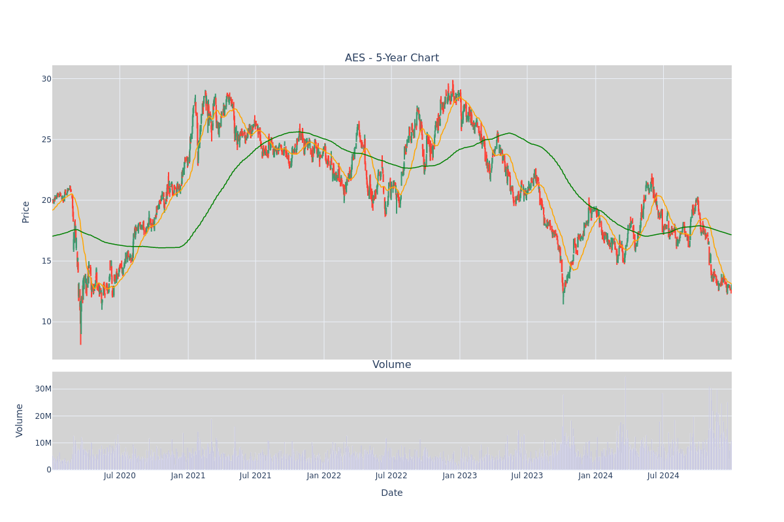Click the "Date" x-axis label
784x522 pixels.
(392, 493)
